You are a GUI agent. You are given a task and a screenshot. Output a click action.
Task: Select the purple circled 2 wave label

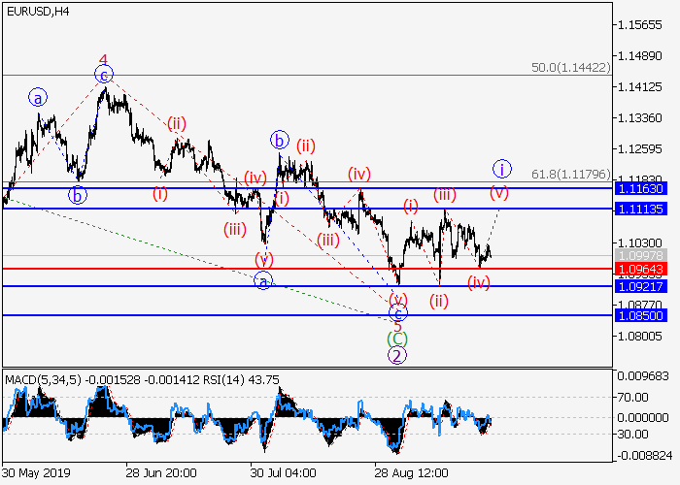point(396,355)
